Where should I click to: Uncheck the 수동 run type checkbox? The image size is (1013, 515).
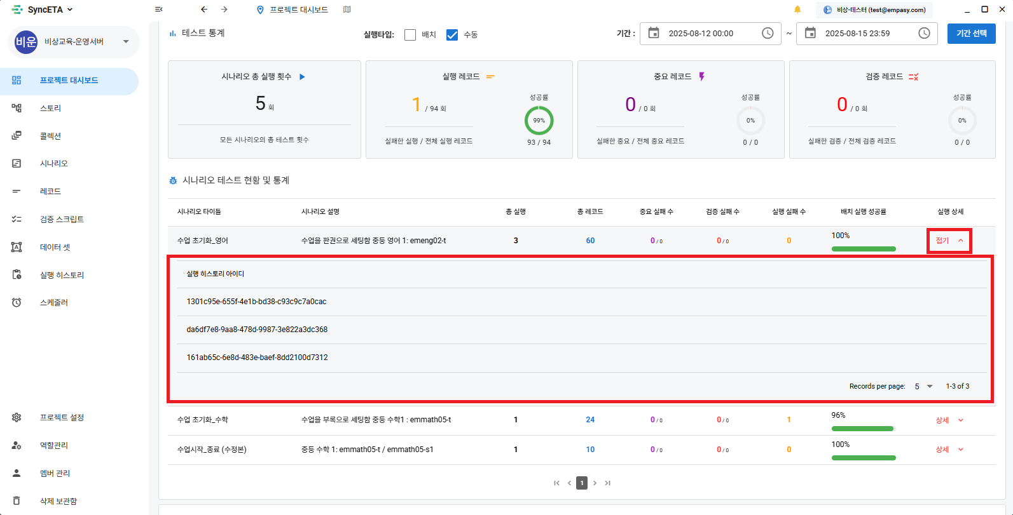point(452,35)
